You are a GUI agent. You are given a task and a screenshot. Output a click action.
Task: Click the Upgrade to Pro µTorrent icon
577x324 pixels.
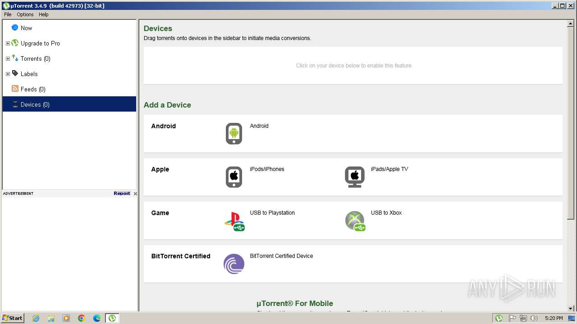point(15,43)
